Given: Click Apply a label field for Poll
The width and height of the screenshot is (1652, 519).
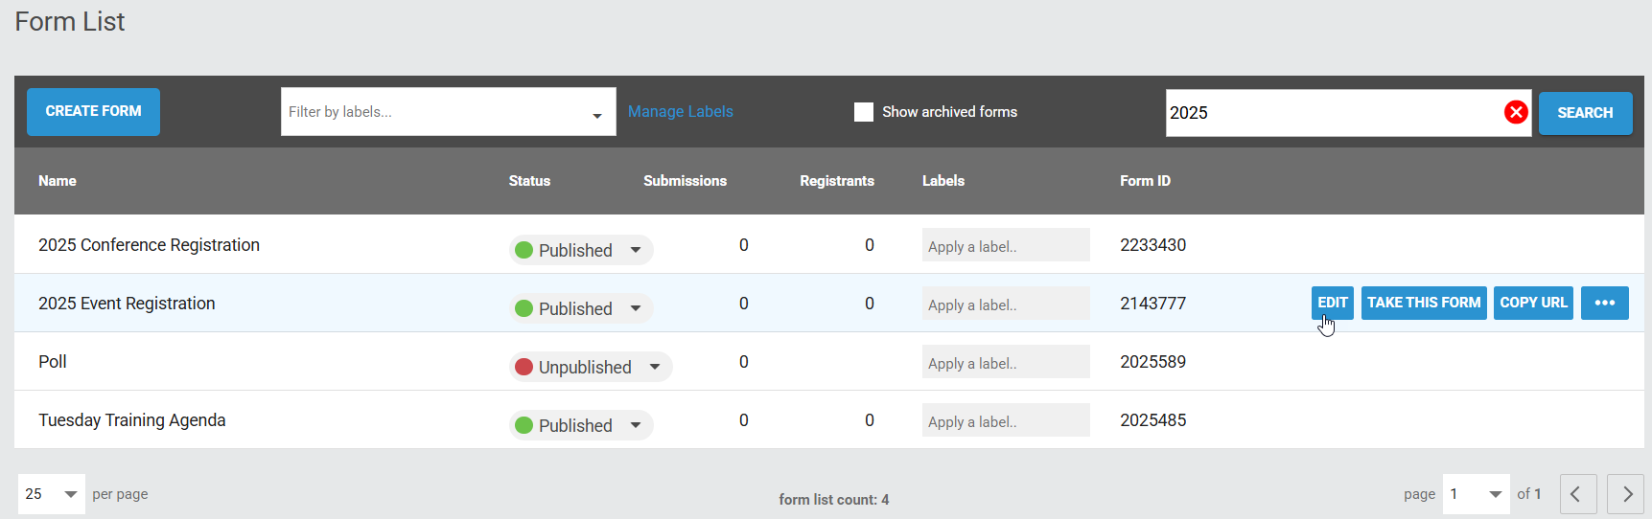Looking at the screenshot, I should 1006,362.
